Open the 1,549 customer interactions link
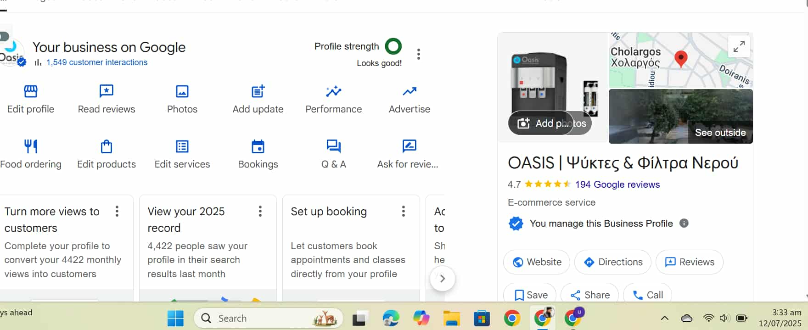The image size is (808, 330). pyautogui.click(x=96, y=62)
